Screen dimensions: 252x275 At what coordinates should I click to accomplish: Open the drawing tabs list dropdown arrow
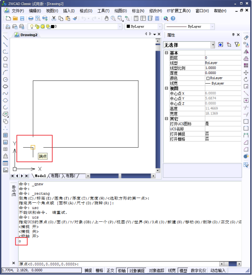(155, 34)
